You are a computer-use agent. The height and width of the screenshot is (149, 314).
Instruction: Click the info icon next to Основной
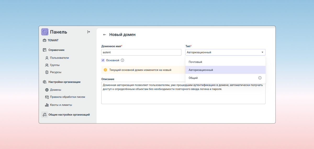click(122, 60)
